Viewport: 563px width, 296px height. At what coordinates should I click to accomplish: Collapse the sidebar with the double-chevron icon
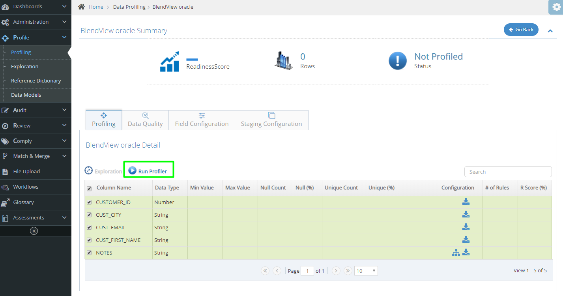(34, 231)
